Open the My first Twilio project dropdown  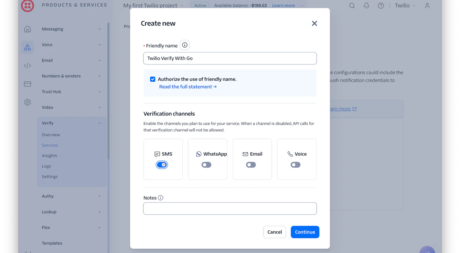click(153, 5)
